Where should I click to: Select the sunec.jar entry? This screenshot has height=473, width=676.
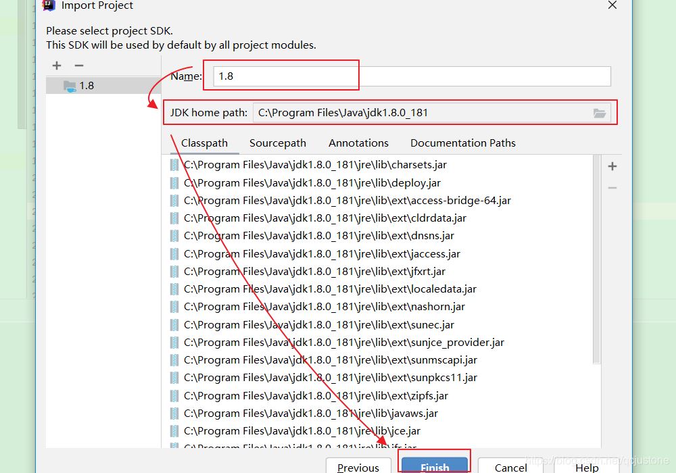(x=318, y=325)
